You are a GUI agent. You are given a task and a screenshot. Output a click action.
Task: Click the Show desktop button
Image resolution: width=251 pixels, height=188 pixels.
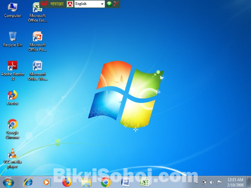249,182
